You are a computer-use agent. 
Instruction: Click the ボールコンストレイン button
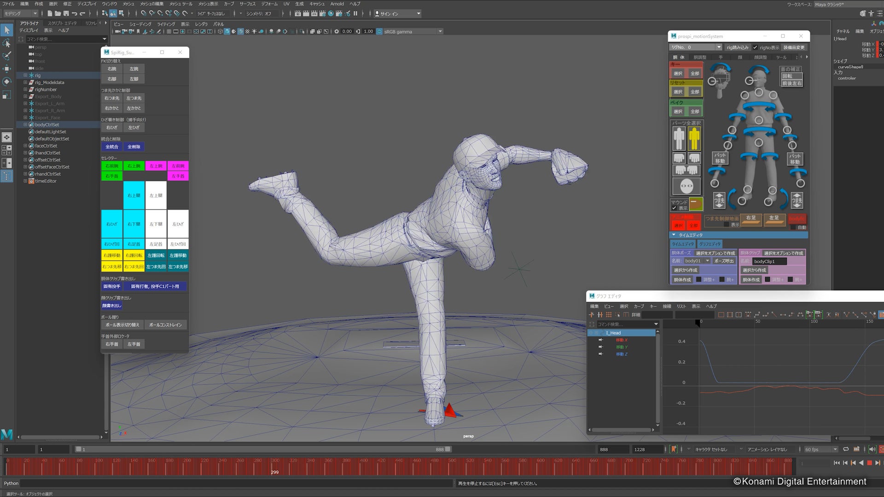click(165, 324)
